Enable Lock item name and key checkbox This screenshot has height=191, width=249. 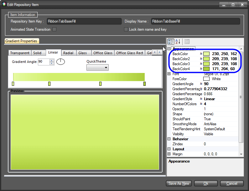pyautogui.click(x=126, y=29)
